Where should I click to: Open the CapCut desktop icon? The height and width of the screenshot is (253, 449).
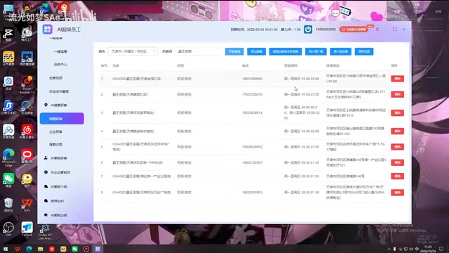point(8,34)
